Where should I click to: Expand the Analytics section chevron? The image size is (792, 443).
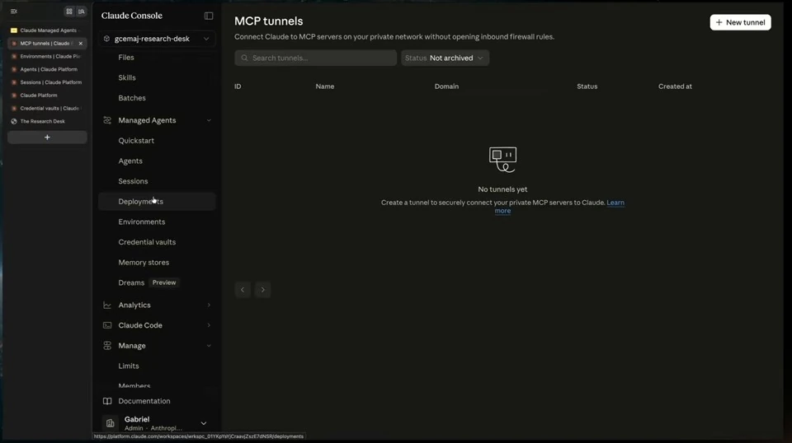[209, 305]
